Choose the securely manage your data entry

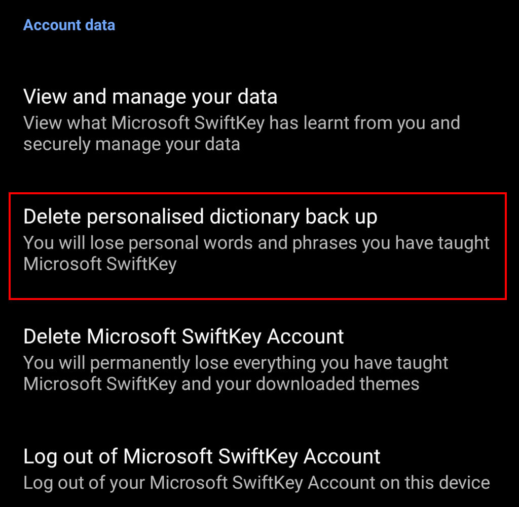coord(132,144)
